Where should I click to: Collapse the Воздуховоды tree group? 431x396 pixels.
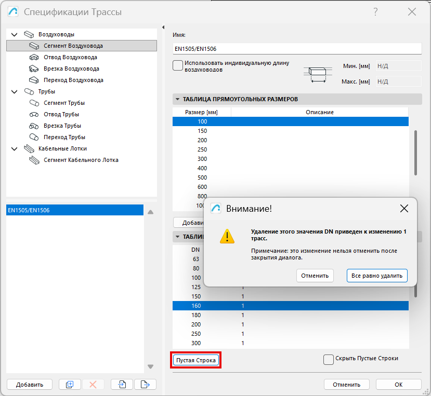(x=14, y=35)
